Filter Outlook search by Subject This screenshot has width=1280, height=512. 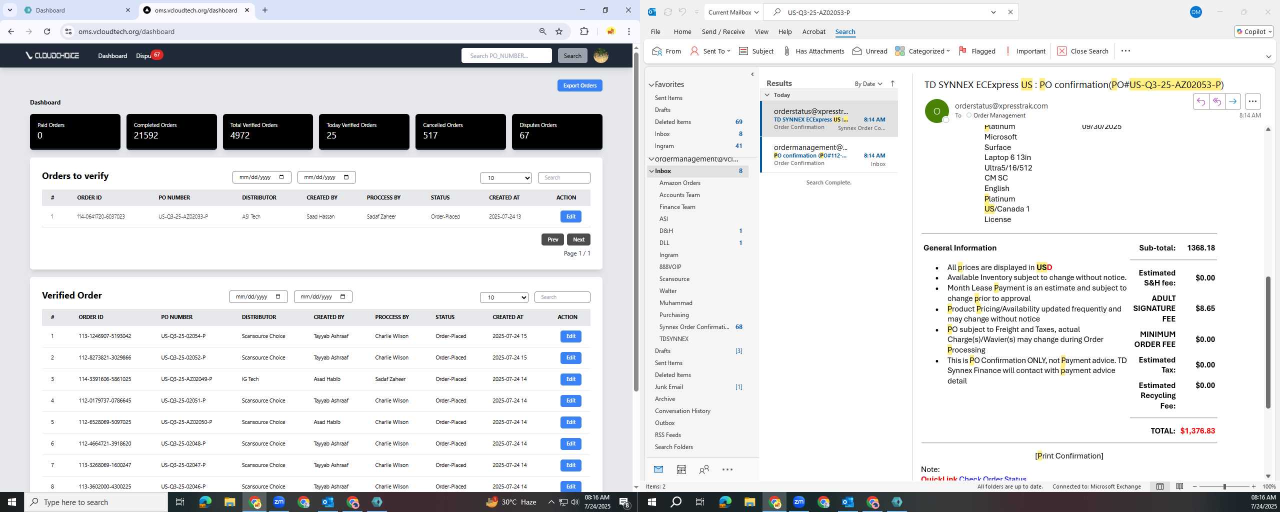756,51
